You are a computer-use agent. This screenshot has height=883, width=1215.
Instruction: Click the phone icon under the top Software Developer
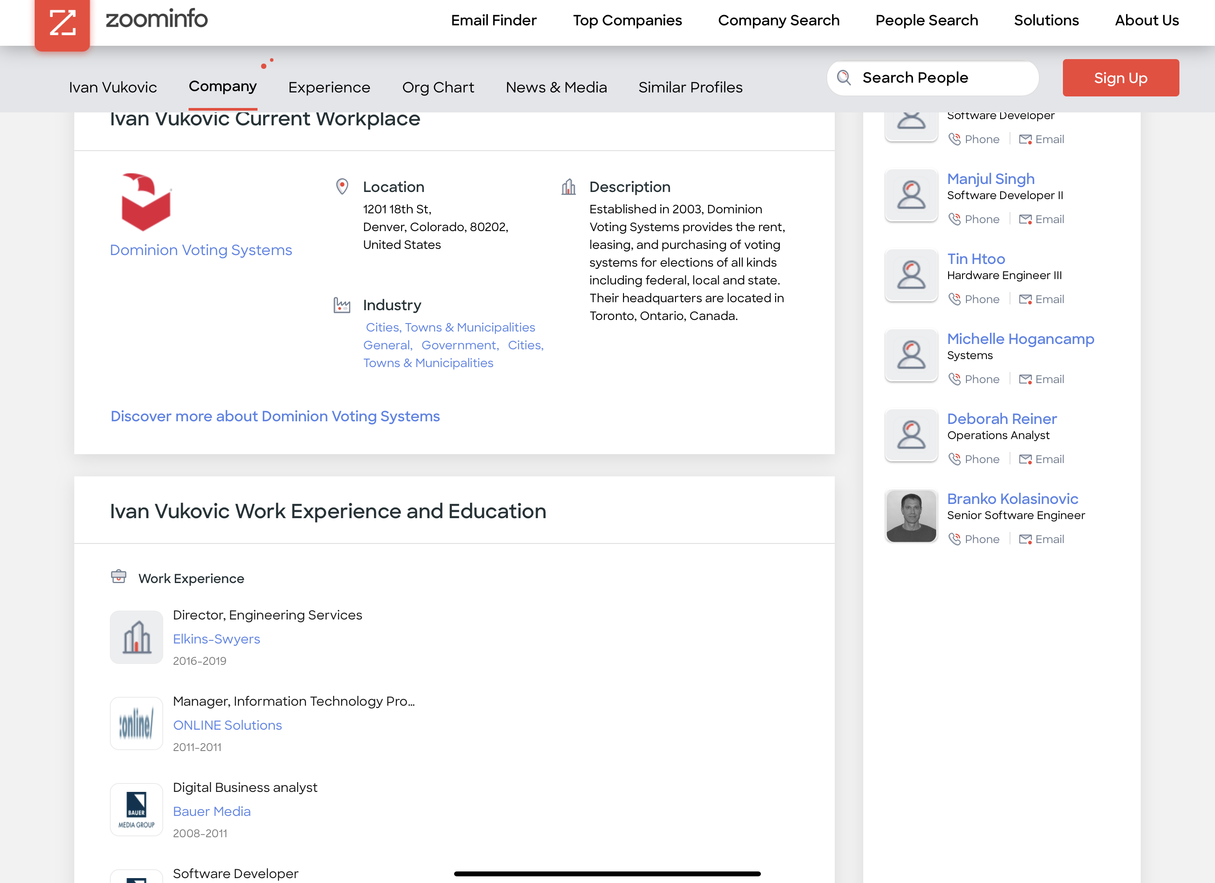click(954, 139)
